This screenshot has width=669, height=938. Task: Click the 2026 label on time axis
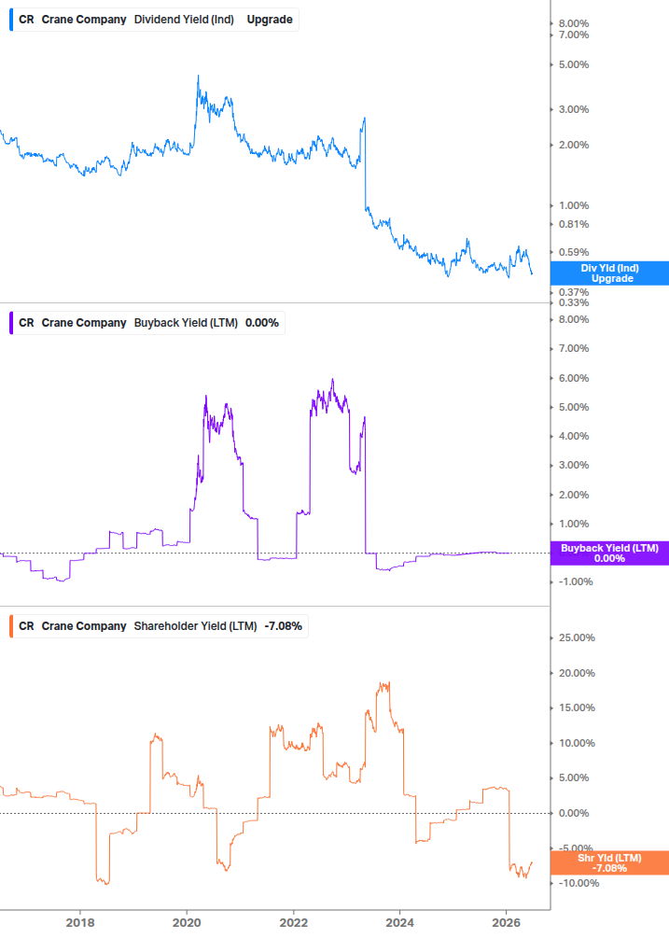(506, 923)
